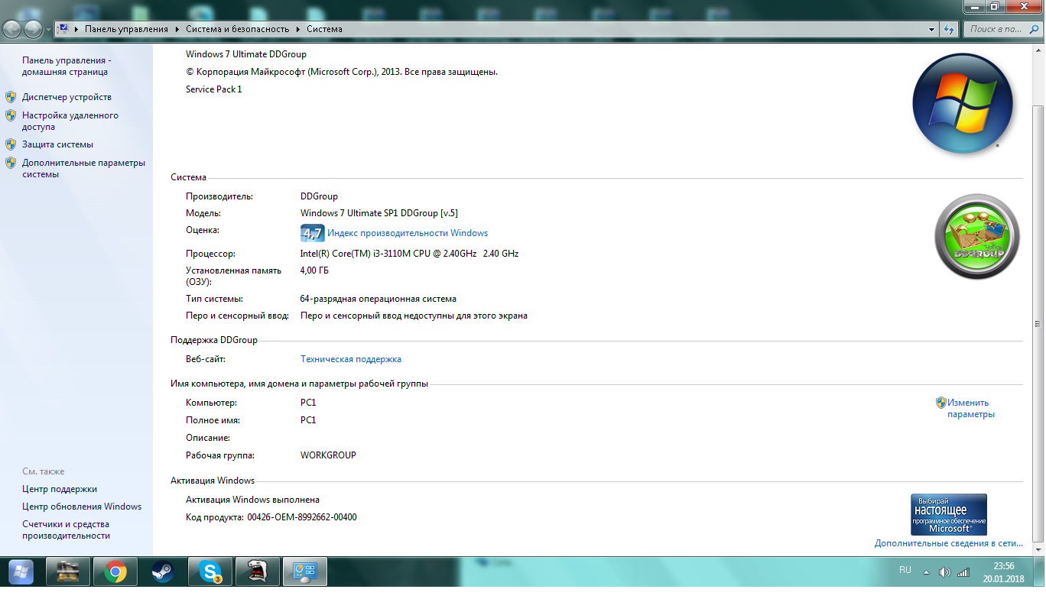Open "Центр поддержки" link
Image resolution: width=1046 pixels, height=599 pixels.
tap(60, 489)
